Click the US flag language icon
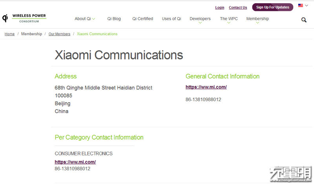The height and width of the screenshot is (184, 314). point(300,5)
